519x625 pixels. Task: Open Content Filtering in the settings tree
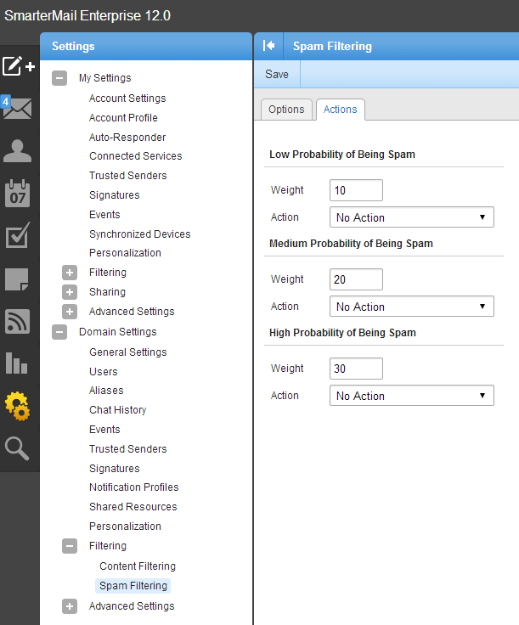pos(138,566)
